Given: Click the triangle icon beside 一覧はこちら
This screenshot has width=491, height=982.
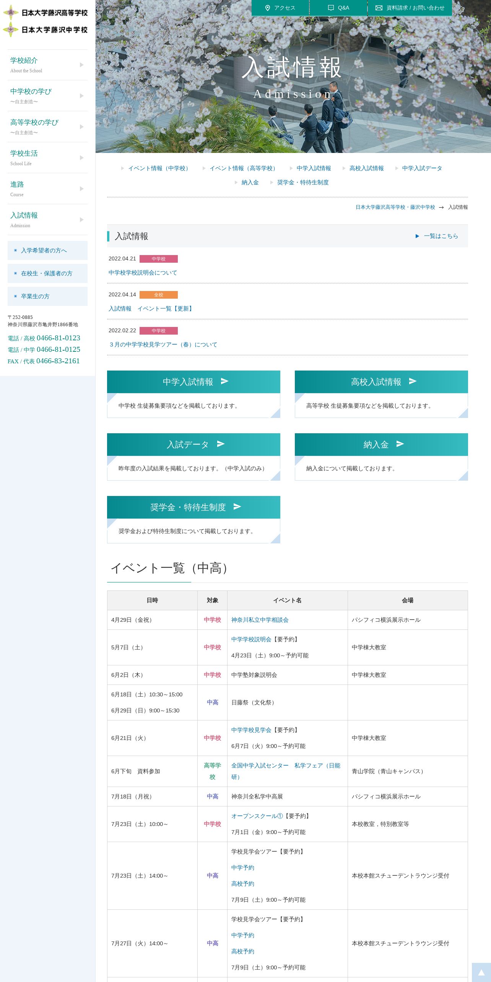Looking at the screenshot, I should [417, 236].
